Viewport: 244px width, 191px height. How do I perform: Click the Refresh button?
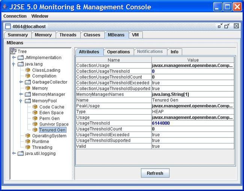pyautogui.click(x=155, y=173)
